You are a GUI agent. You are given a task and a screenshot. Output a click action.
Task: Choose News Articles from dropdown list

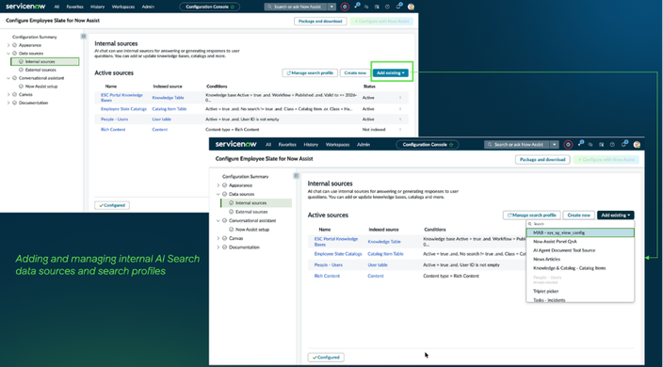580,260
